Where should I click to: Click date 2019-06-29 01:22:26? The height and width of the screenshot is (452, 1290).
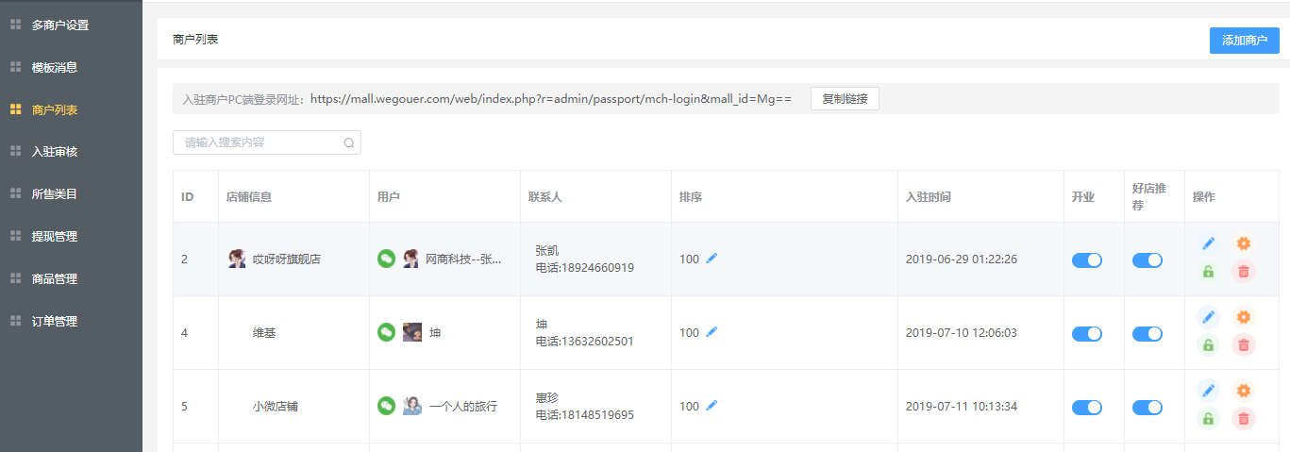coord(961,259)
